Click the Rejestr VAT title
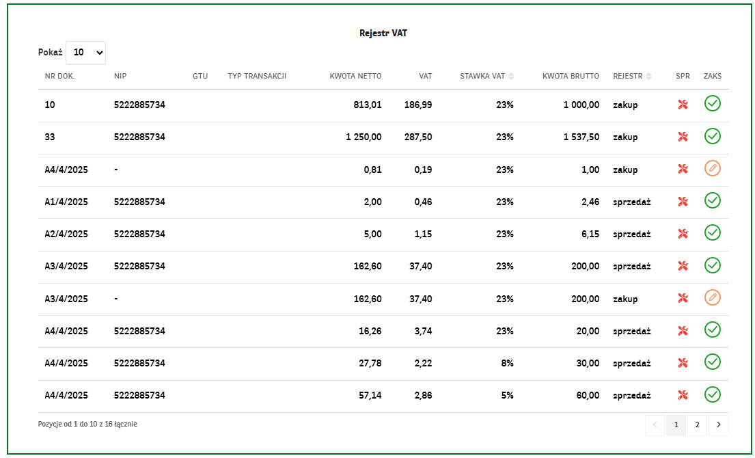 point(383,33)
